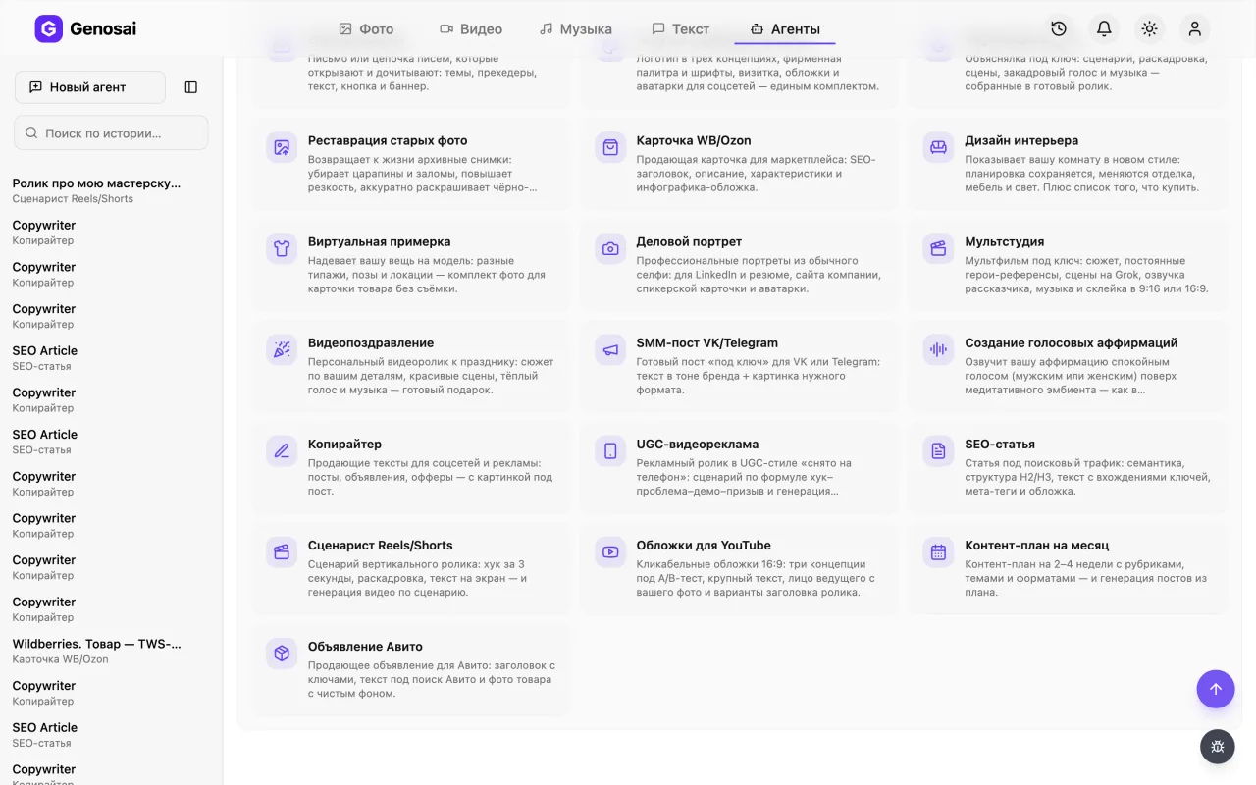Open Реставрация старых фото title

coord(388,140)
